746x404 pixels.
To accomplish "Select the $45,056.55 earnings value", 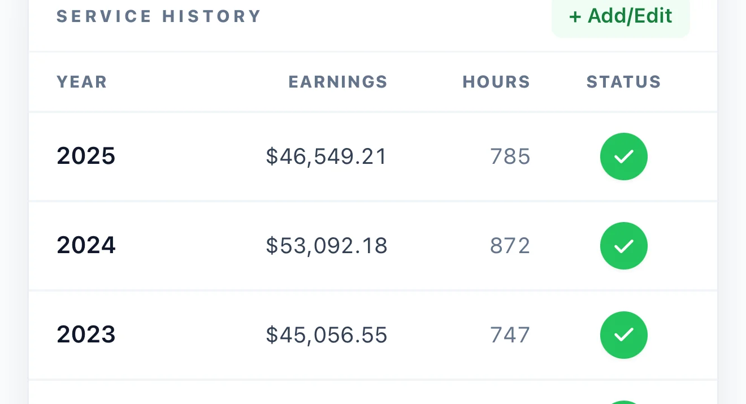I will [x=327, y=335].
